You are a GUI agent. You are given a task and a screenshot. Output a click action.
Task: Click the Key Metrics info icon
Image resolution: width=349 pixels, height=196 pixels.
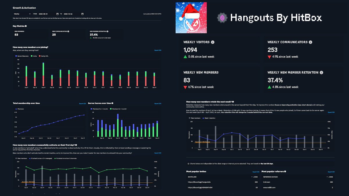pos(26,26)
